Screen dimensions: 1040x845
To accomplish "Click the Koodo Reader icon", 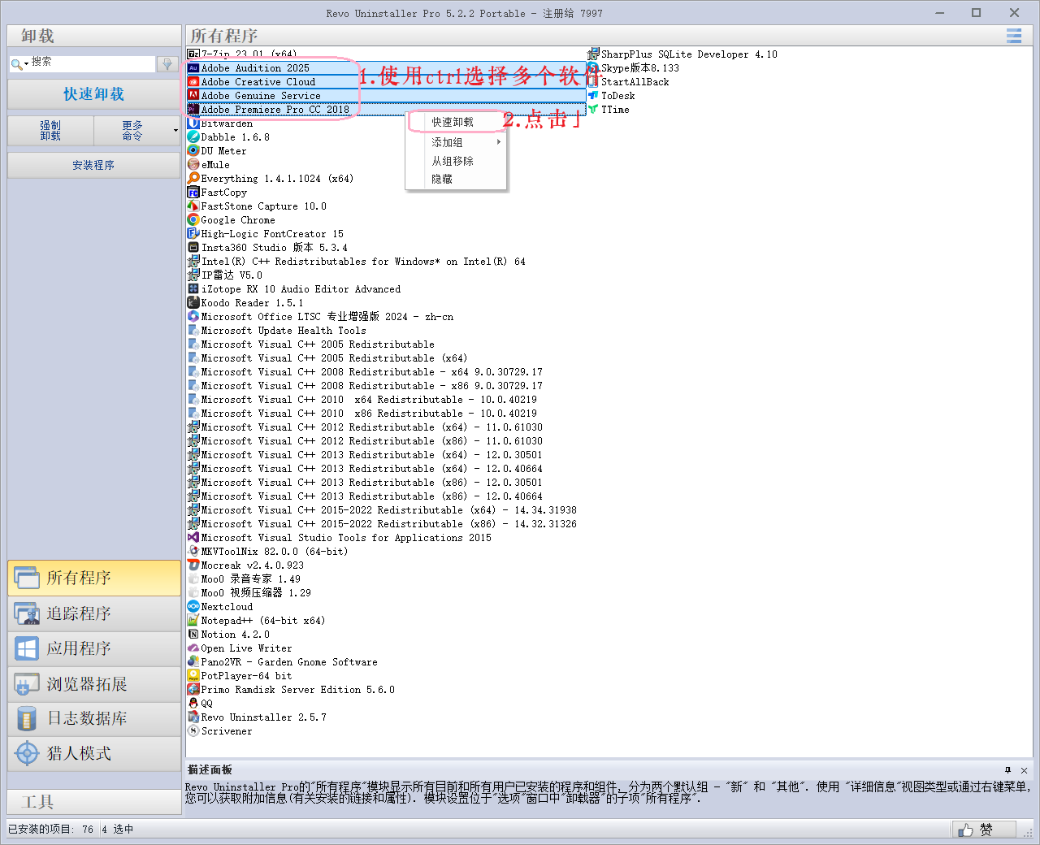I will point(193,303).
